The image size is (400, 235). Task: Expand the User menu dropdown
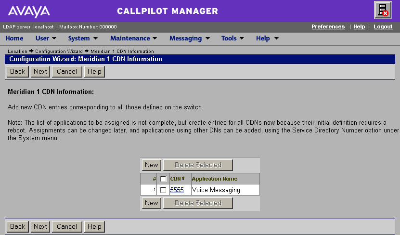[46, 38]
